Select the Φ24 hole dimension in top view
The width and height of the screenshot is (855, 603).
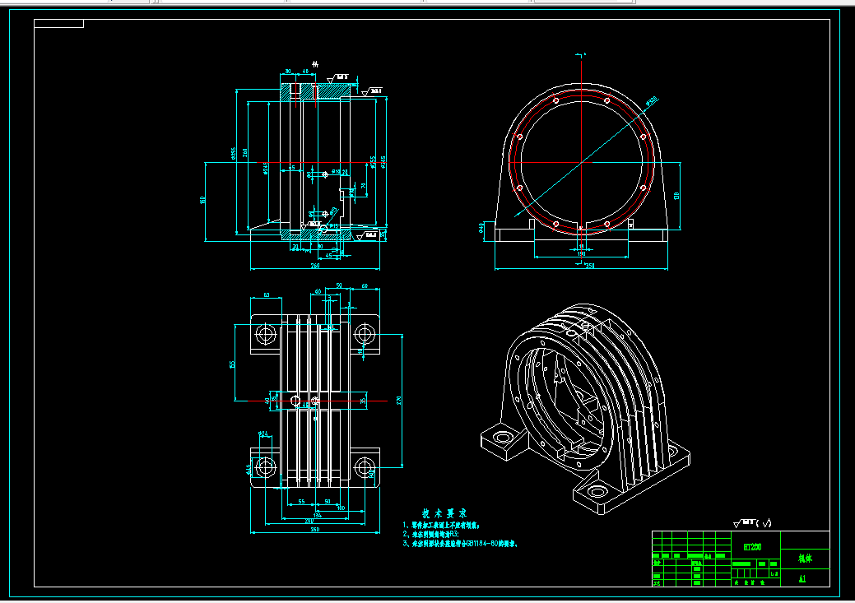tap(263, 434)
